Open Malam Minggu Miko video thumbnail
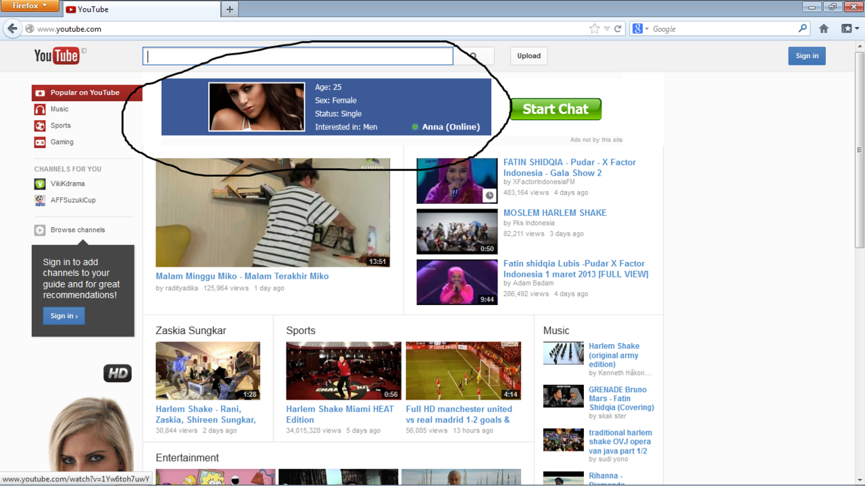865x486 pixels. coord(273,213)
